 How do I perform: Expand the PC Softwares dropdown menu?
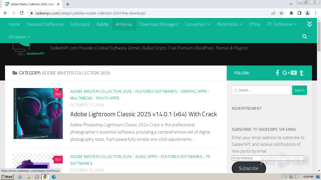pyautogui.click(x=282, y=24)
